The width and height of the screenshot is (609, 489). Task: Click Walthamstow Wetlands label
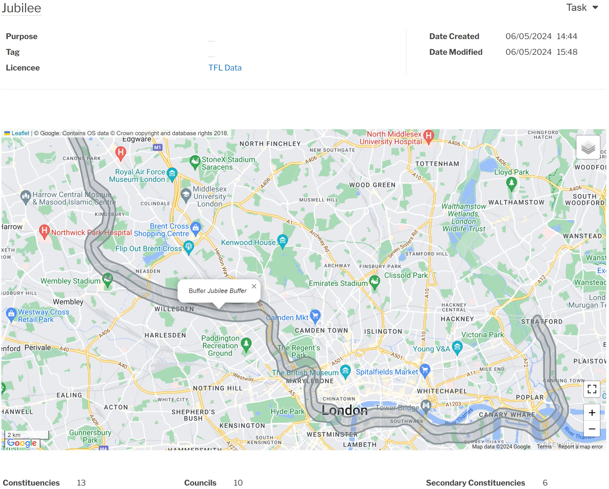coord(463,217)
